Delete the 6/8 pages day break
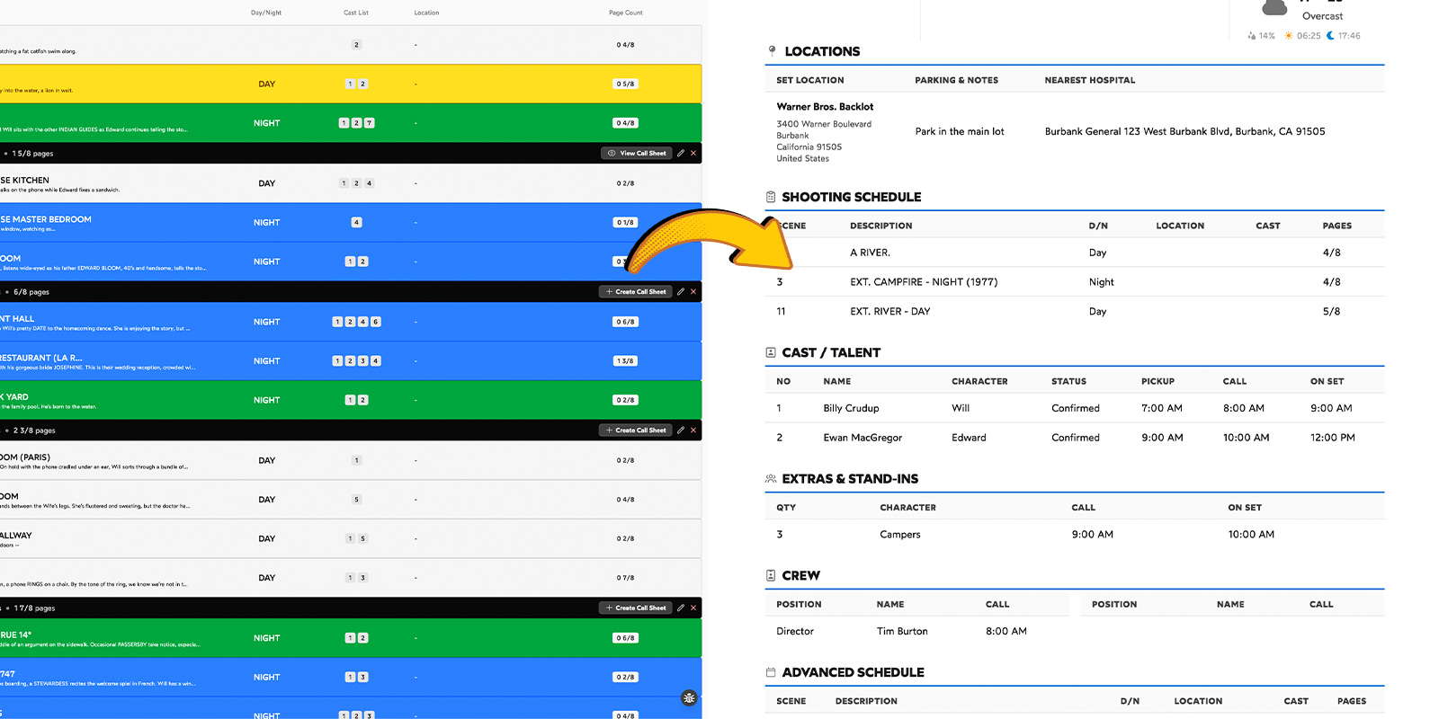The height and width of the screenshot is (719, 1439). [693, 292]
